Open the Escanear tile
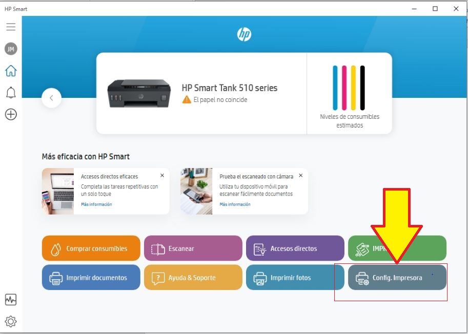The width and height of the screenshot is (468, 334). (193, 248)
